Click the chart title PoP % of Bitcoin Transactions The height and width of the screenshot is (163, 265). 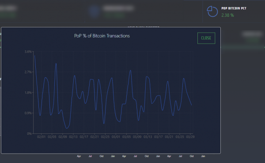(102, 36)
